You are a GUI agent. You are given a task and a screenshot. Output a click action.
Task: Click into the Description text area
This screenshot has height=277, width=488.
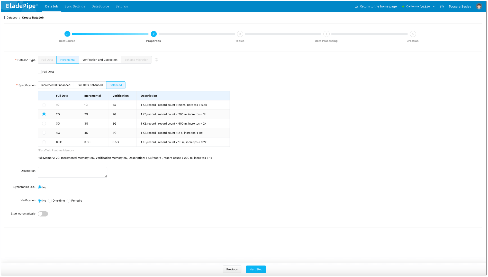point(72,172)
